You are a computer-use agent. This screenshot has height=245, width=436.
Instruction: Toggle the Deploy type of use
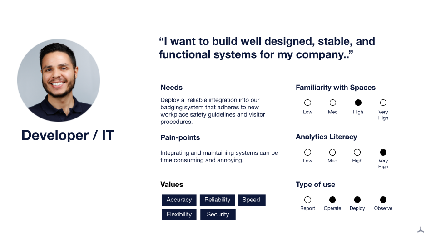pyautogui.click(x=357, y=200)
